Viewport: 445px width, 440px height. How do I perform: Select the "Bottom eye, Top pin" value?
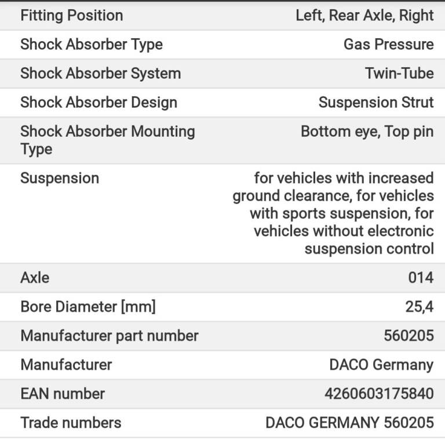click(367, 132)
